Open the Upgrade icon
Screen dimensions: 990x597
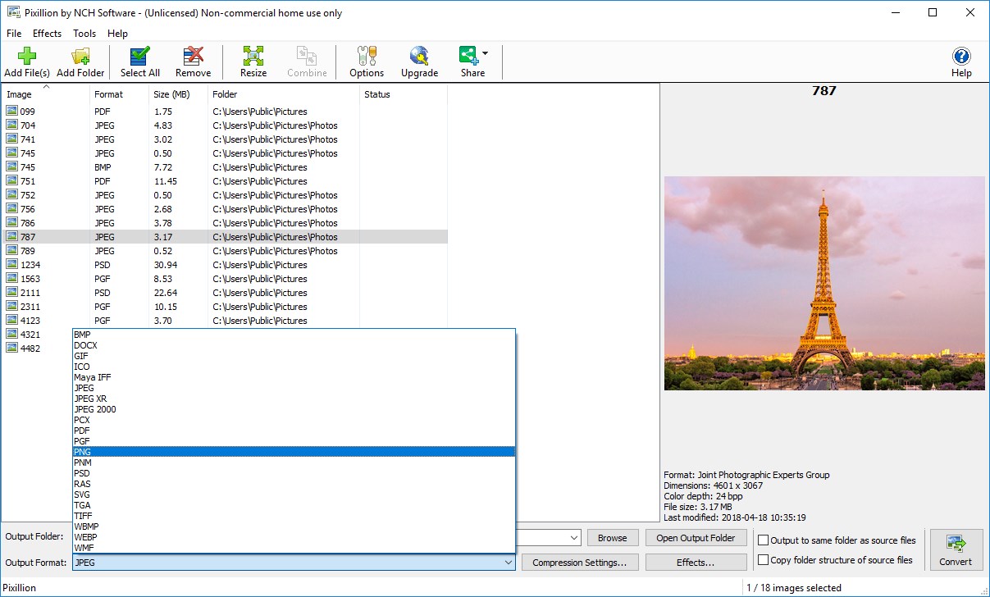tap(419, 57)
